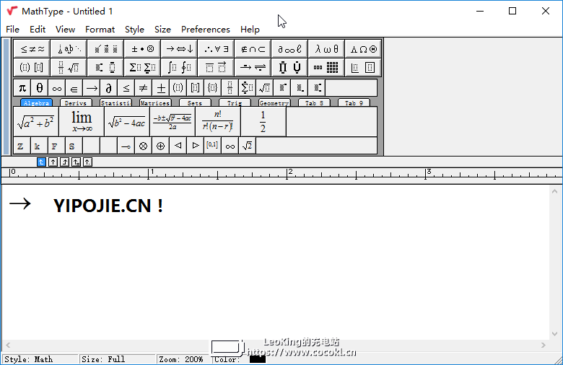Switch to Tab 9

354,103
